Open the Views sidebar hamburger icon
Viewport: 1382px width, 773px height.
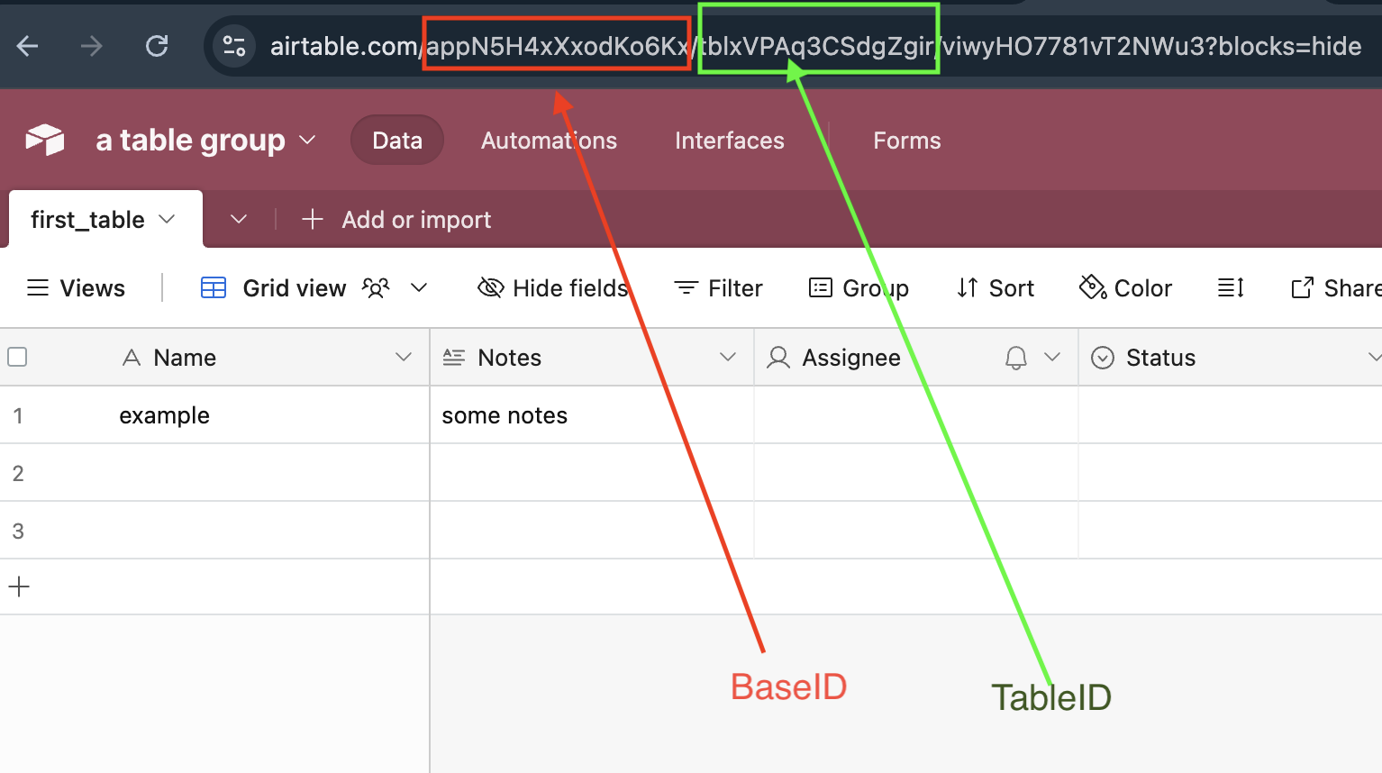pos(38,288)
